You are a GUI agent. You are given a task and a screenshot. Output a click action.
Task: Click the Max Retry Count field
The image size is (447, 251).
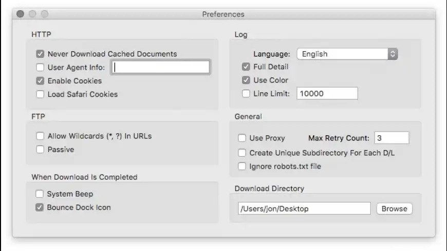pyautogui.click(x=391, y=138)
